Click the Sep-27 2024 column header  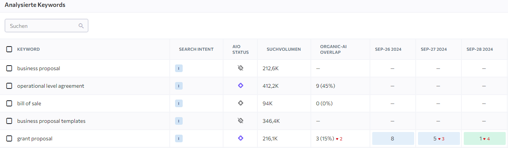(x=434, y=49)
